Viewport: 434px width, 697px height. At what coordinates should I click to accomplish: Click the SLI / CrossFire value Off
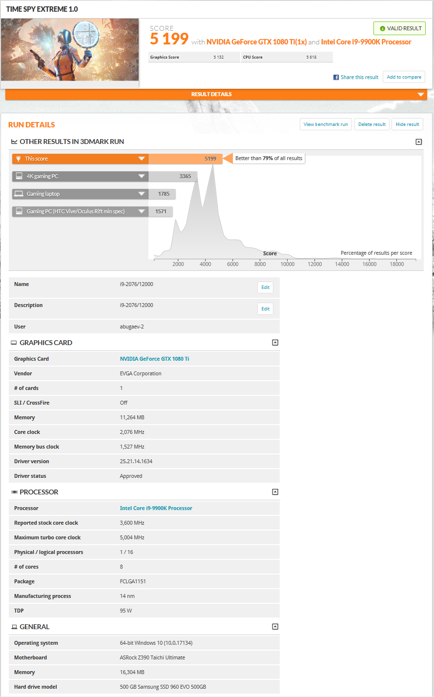[124, 403]
